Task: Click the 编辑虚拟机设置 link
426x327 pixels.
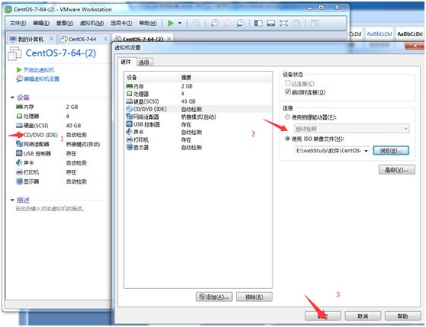Action: pyautogui.click(x=41, y=79)
